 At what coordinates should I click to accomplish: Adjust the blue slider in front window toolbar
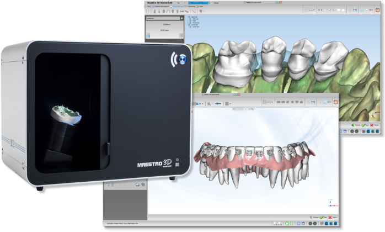[x=218, y=104]
